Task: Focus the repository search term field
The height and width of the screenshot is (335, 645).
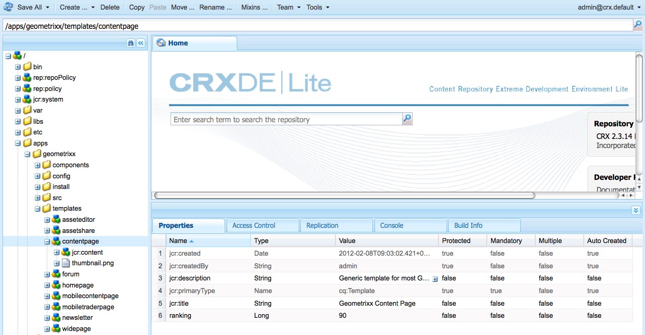Action: [x=287, y=119]
